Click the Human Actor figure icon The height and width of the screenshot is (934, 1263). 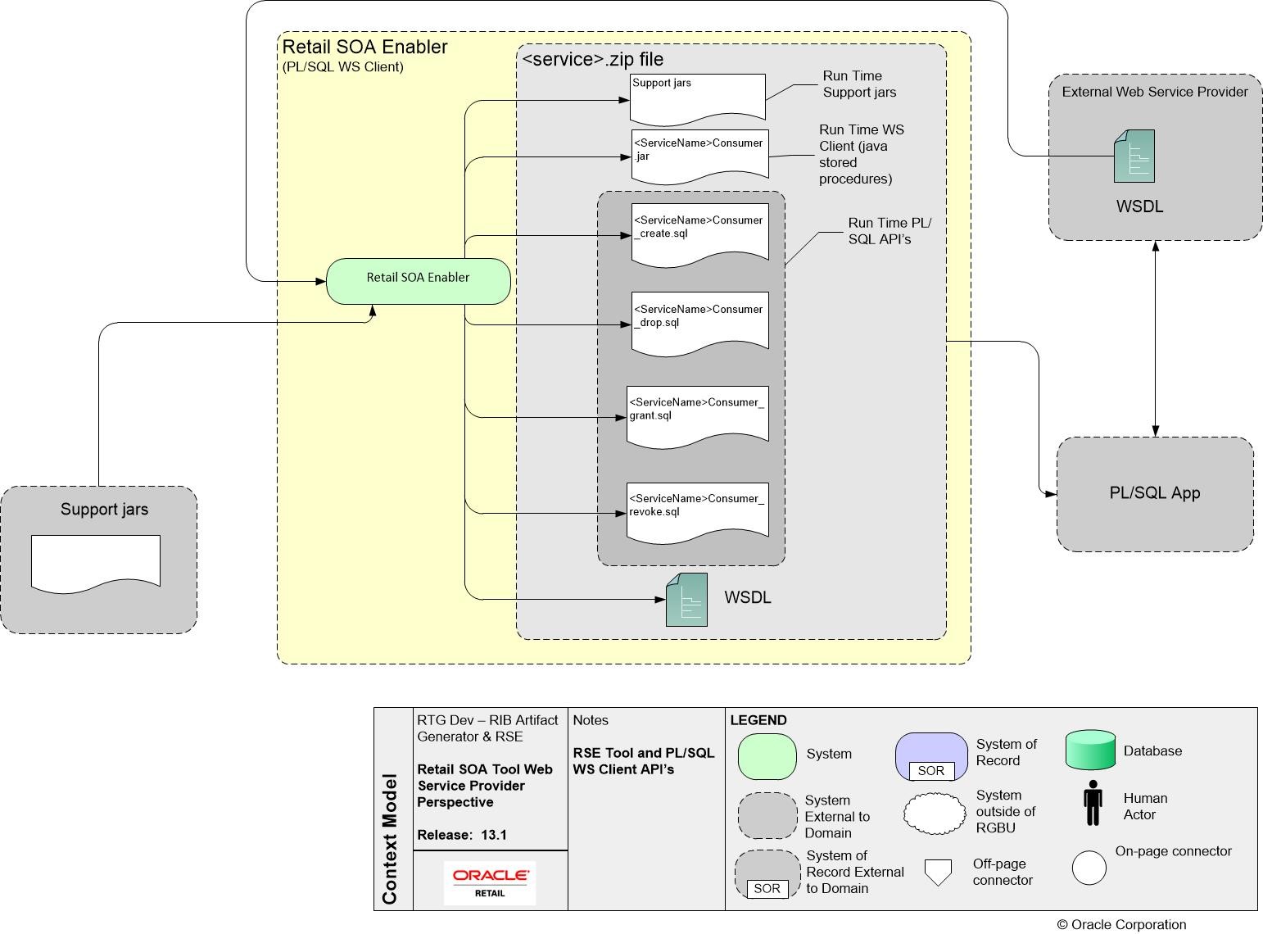click(1093, 803)
